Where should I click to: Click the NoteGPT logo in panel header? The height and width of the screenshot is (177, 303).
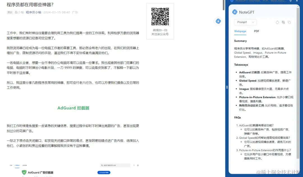tap(235, 12)
